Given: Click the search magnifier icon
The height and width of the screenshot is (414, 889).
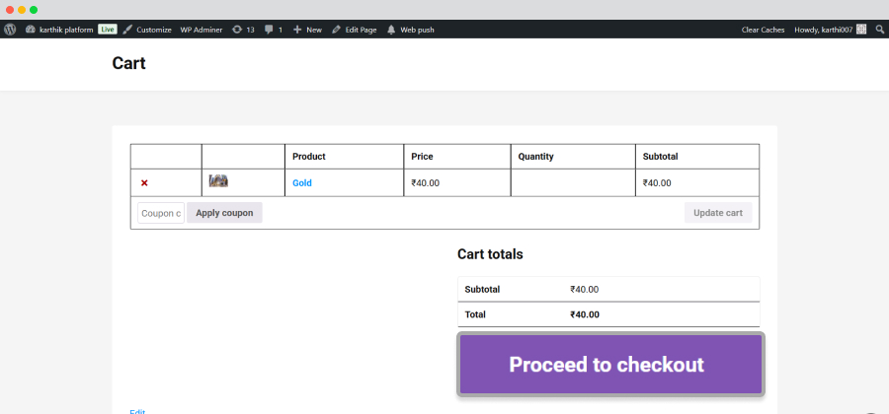Looking at the screenshot, I should click(880, 30).
